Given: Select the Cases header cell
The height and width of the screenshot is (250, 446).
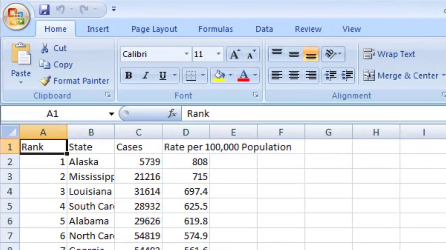Looking at the screenshot, I should click(x=138, y=147).
